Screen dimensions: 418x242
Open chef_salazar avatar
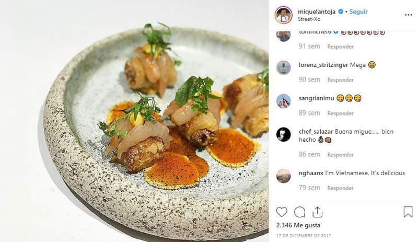pos(283,134)
